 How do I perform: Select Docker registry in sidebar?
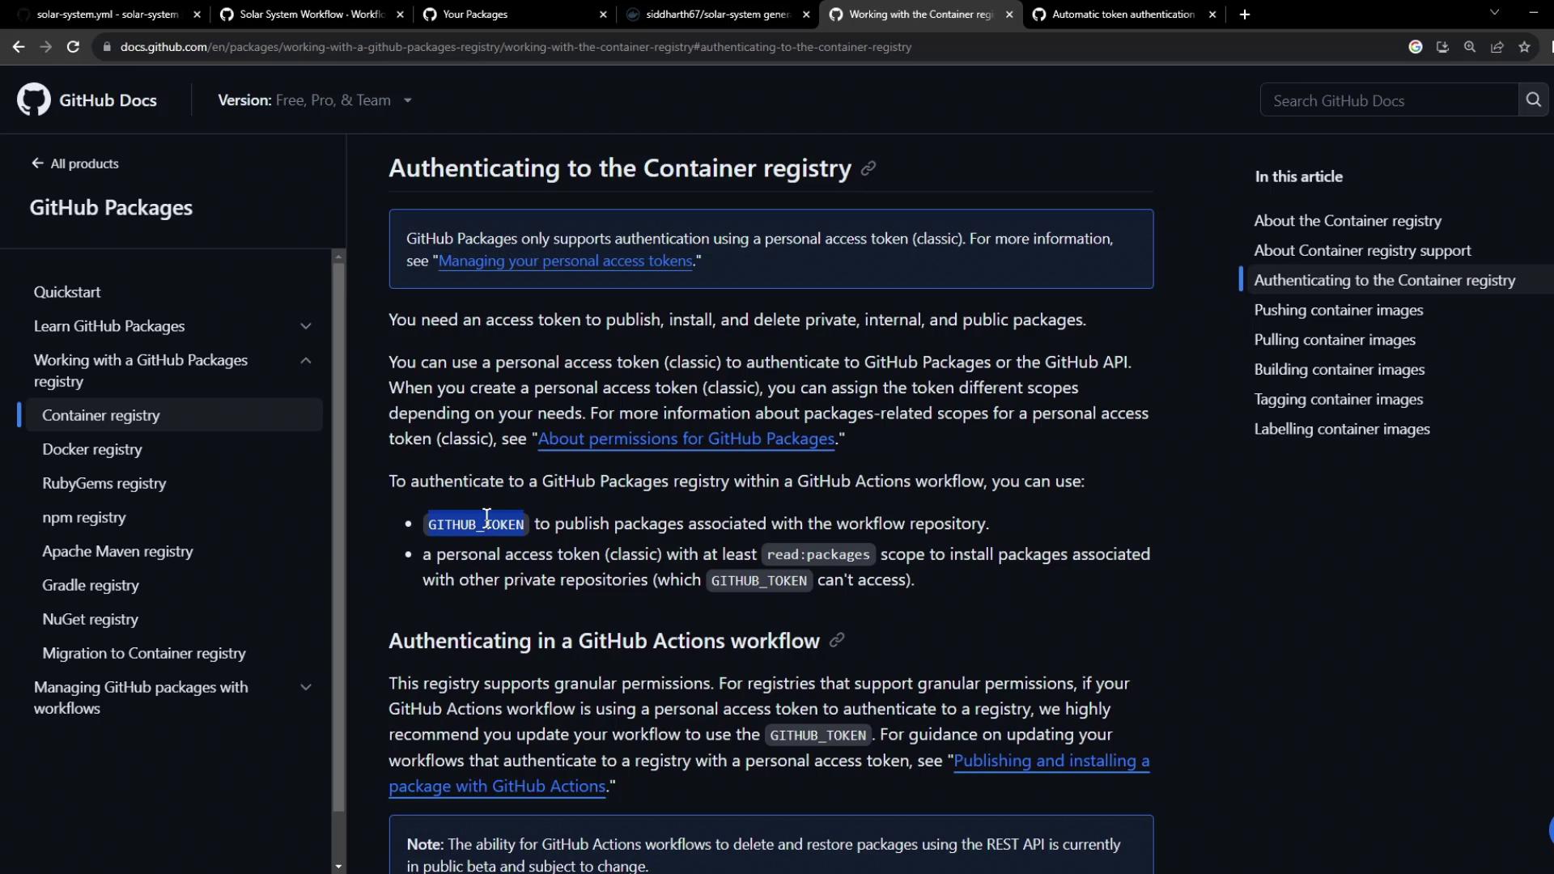pyautogui.click(x=92, y=449)
